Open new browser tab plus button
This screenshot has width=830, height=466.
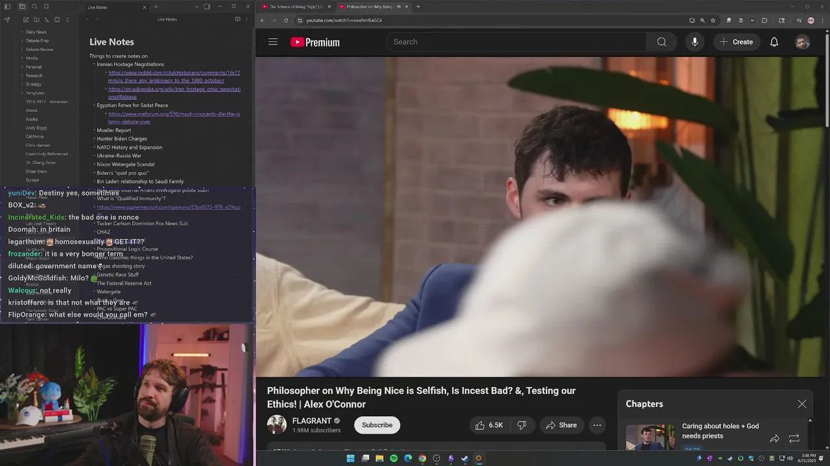pyautogui.click(x=418, y=6)
